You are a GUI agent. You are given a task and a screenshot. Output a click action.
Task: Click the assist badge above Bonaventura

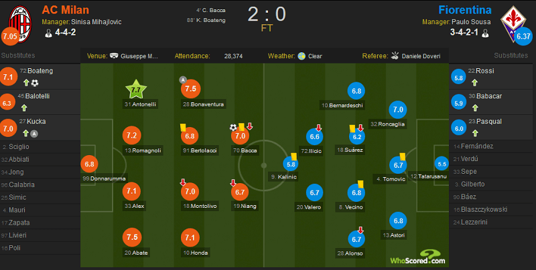pyautogui.click(x=183, y=80)
